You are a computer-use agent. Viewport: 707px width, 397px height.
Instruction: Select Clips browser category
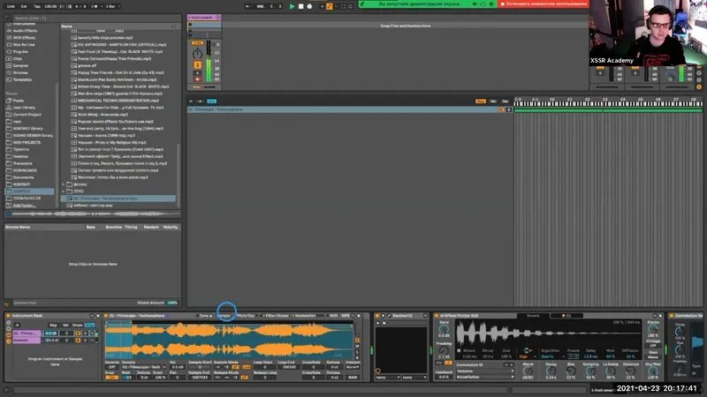point(18,58)
